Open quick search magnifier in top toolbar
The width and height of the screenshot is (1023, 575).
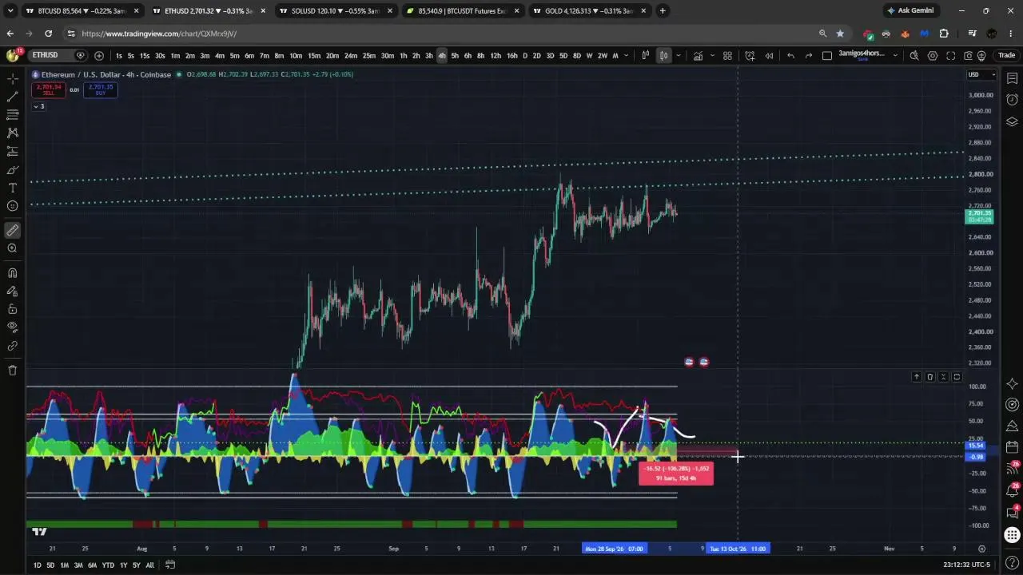coord(914,55)
